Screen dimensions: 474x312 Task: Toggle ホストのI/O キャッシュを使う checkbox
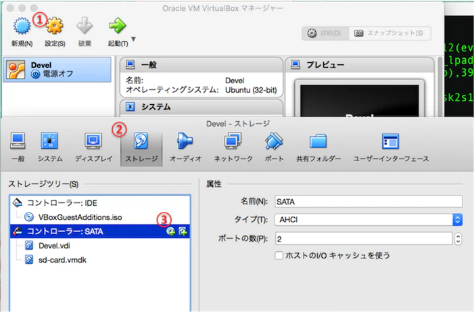279,255
